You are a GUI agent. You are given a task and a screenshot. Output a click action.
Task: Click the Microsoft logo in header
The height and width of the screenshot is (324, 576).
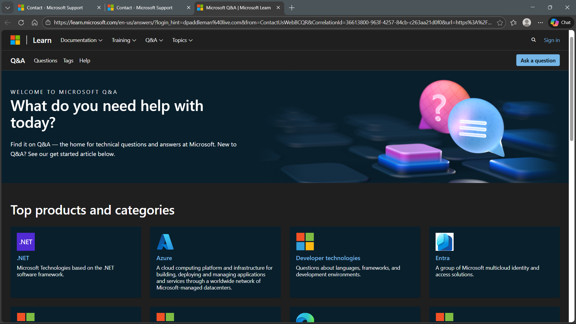[15, 40]
